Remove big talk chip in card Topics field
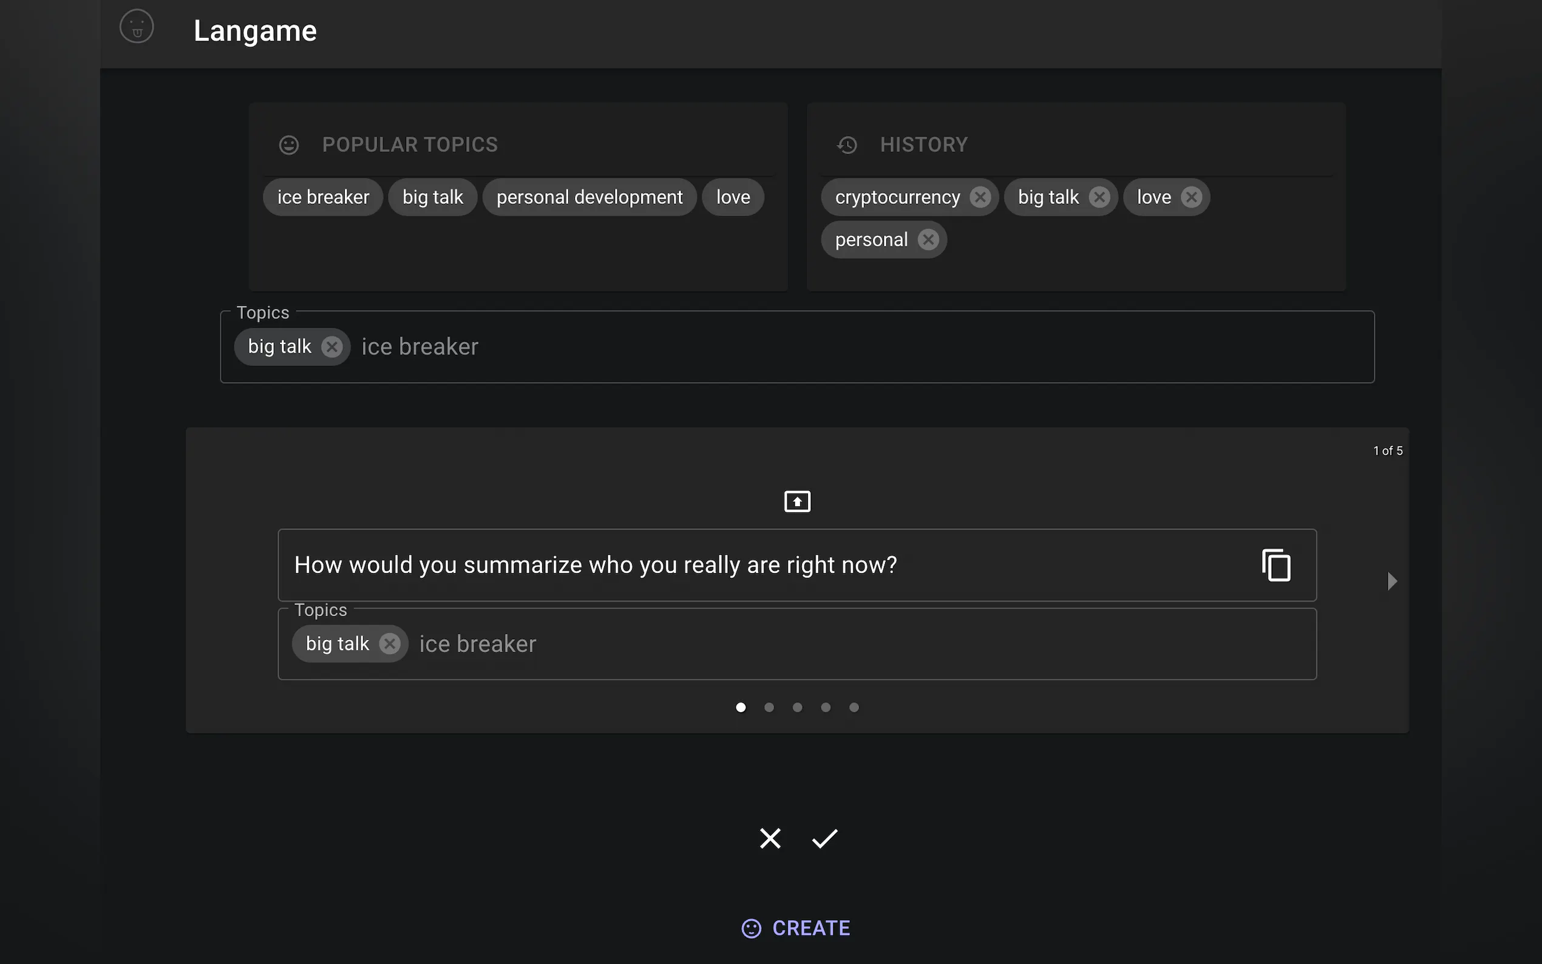This screenshot has width=1542, height=964. pyautogui.click(x=390, y=644)
